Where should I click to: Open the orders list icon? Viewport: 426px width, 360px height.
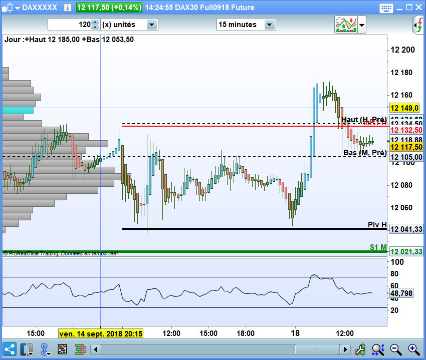(62, 349)
